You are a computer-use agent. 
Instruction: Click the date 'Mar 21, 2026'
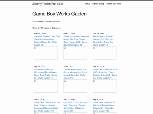69,33
